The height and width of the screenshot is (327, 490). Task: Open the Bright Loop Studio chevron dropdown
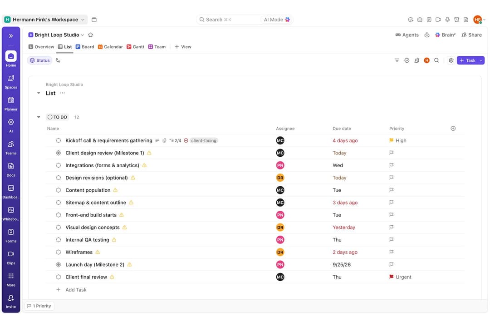[x=83, y=35]
